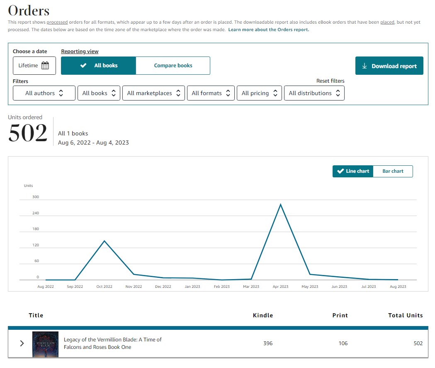Viewport: 435px width, 368px height.
Task: Open the All pricing filter dropdown
Action: click(x=260, y=93)
